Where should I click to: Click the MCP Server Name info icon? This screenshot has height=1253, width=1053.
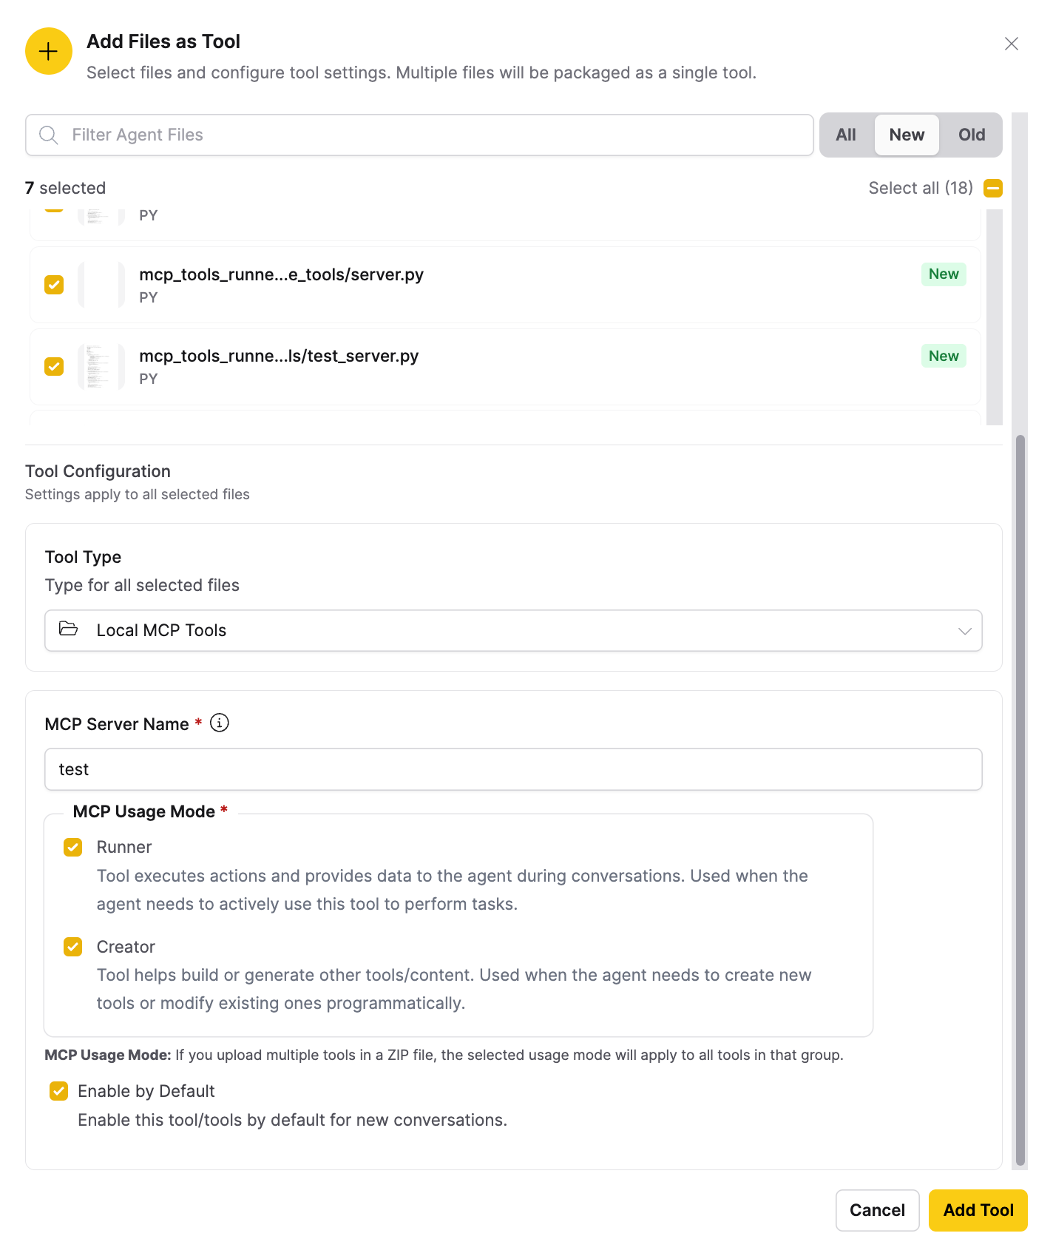(220, 723)
